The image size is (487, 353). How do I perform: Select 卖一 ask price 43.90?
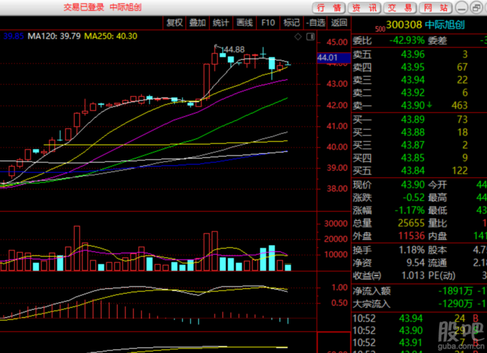[x=412, y=105]
